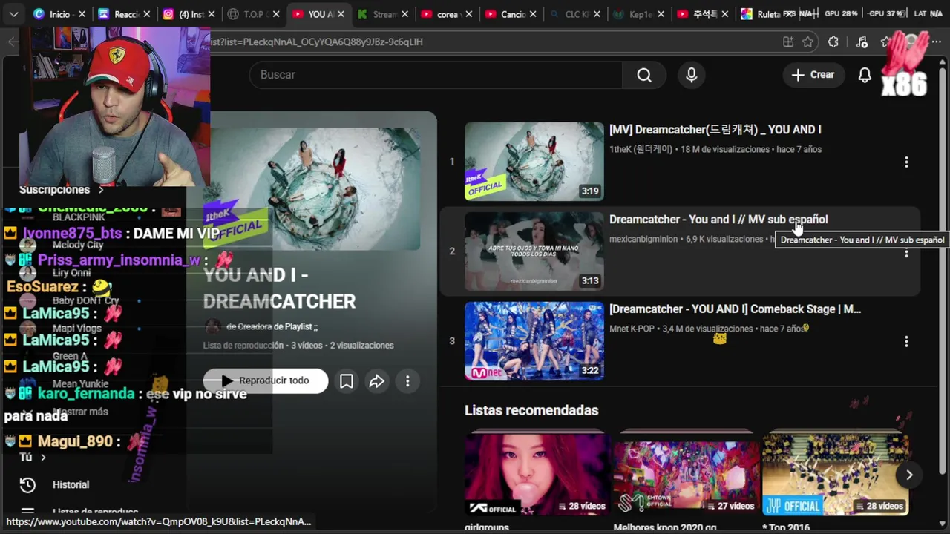Bookmark page with star icon

tap(808, 42)
